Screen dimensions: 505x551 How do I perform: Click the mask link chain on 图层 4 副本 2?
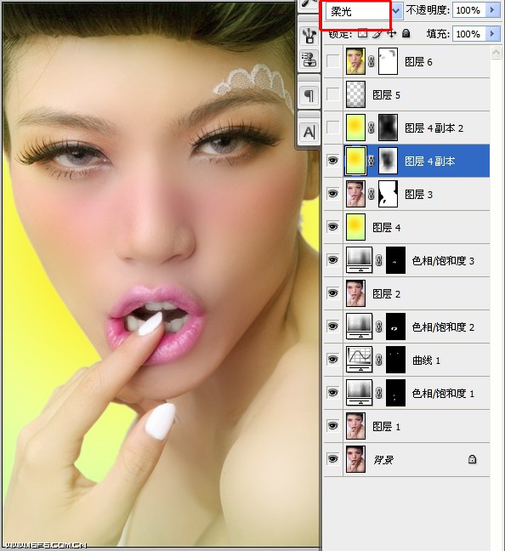point(372,128)
